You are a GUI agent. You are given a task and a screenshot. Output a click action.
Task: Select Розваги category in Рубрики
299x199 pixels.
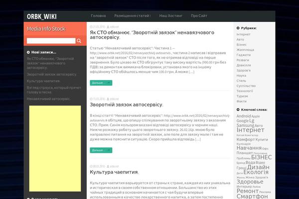[243, 60]
